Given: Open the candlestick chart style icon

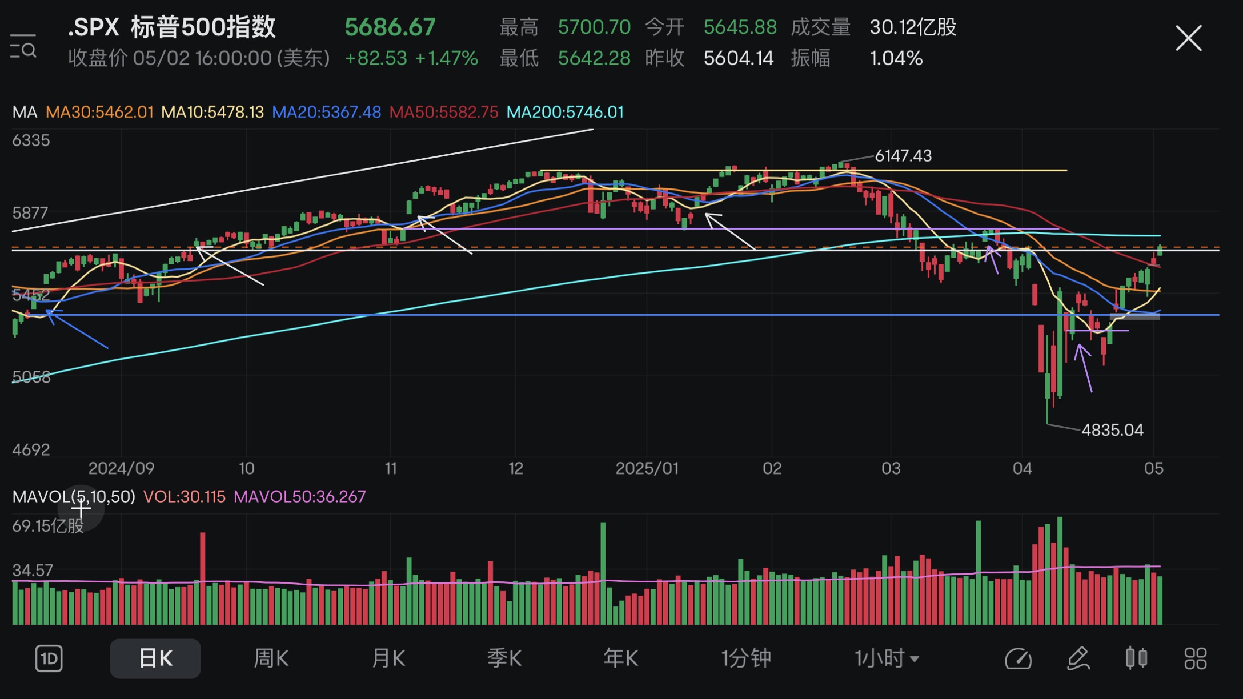Looking at the screenshot, I should tap(1136, 658).
